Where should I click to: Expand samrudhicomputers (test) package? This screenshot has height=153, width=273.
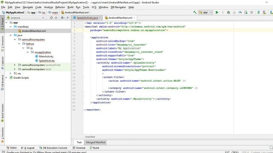(15, 69)
